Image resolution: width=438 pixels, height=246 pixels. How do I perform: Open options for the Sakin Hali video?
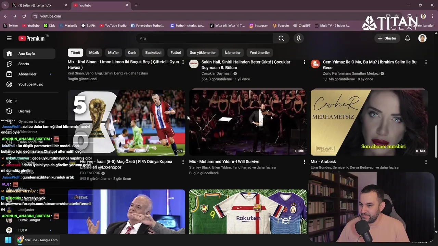point(305,62)
